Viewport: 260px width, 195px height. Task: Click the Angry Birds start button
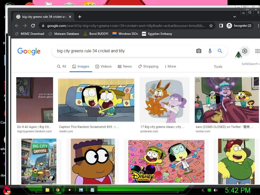coord(7,190)
